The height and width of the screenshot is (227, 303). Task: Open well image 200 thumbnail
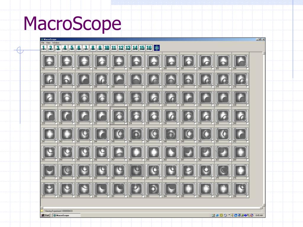171,61
